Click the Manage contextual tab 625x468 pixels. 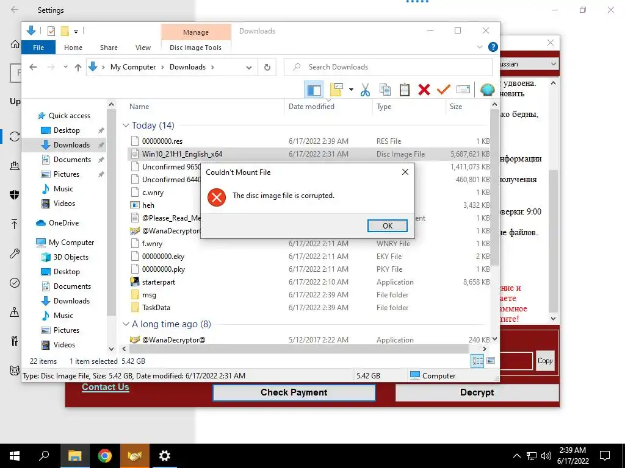point(196,32)
